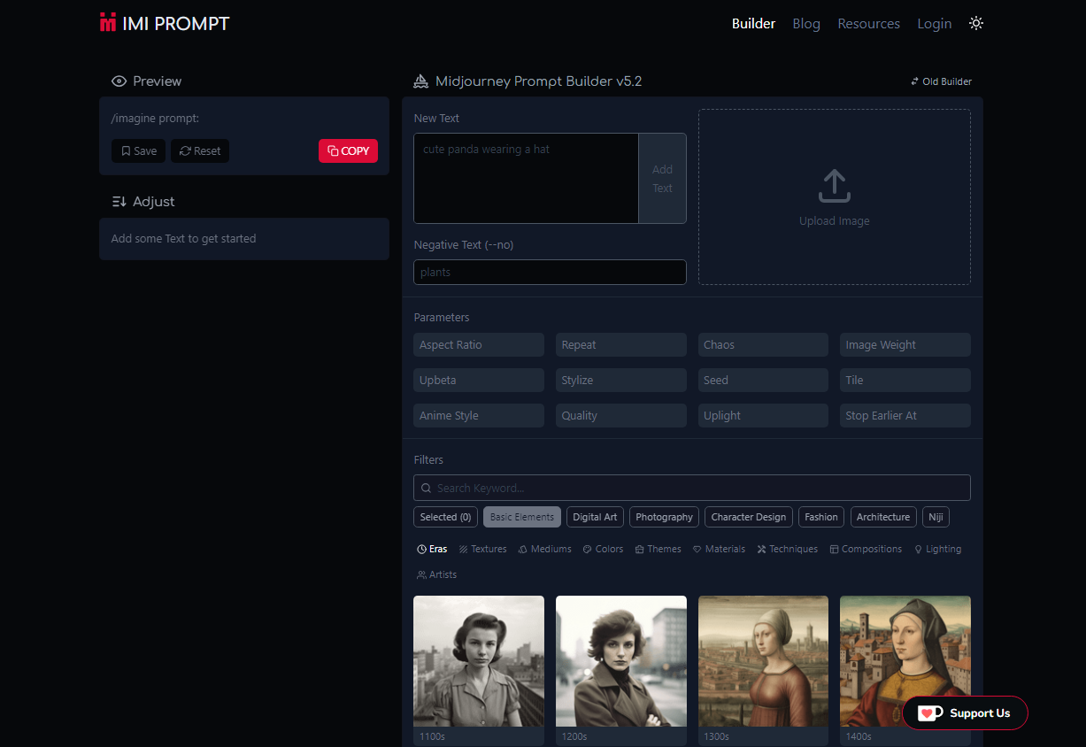1086x747 pixels.
Task: Click the '/imagine prompt:' preview text
Action: click(155, 119)
